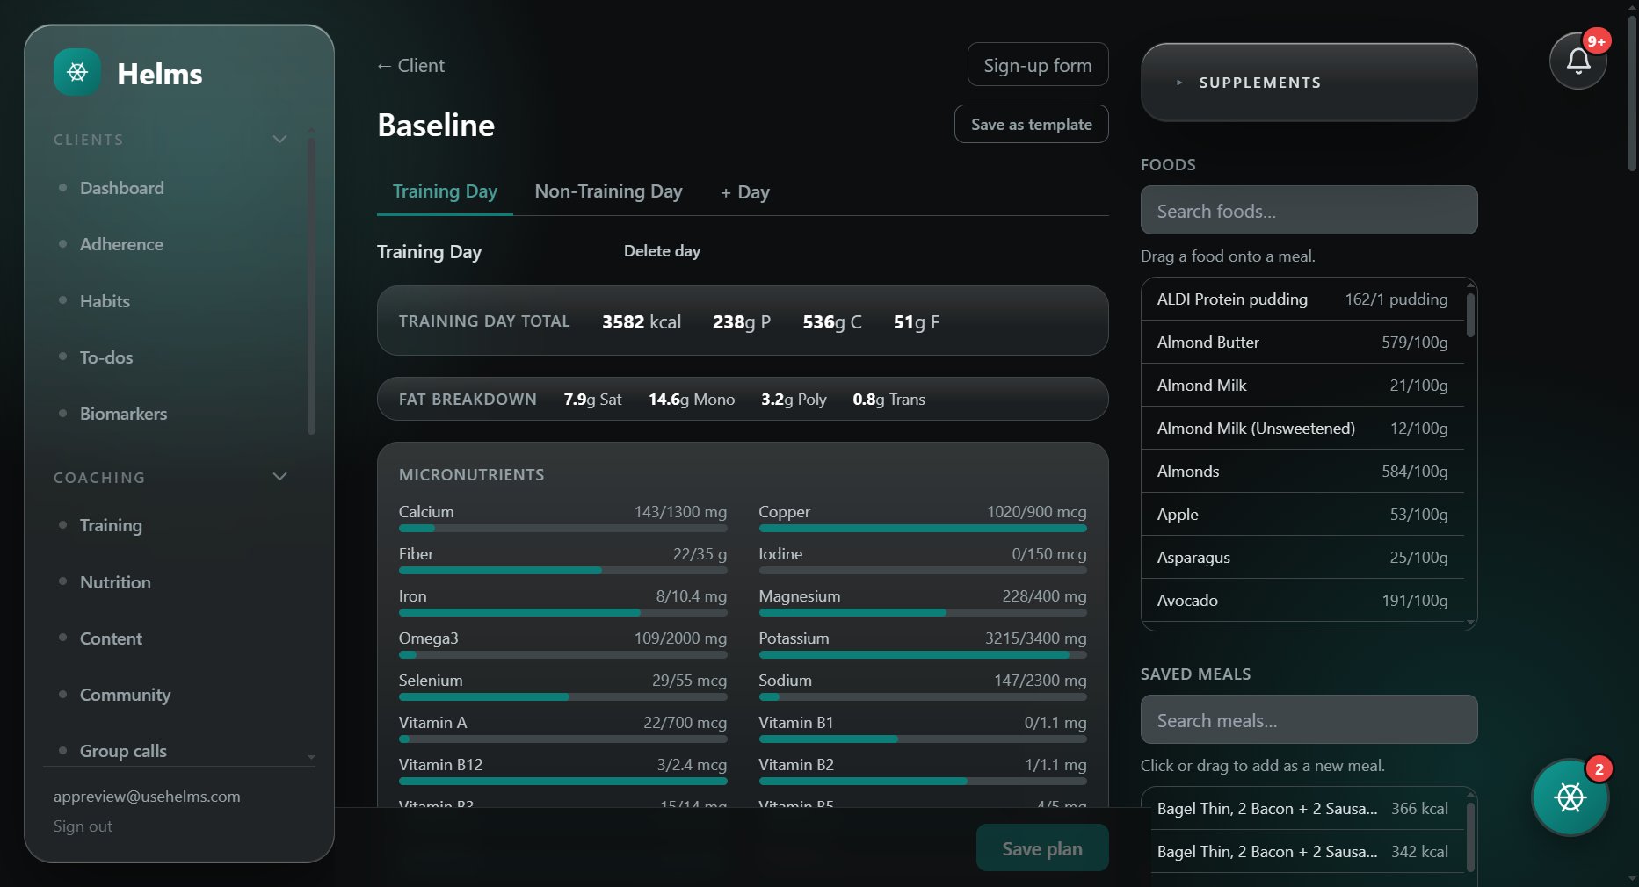
Task: Open Nutrition under Coaching
Action: (115, 582)
